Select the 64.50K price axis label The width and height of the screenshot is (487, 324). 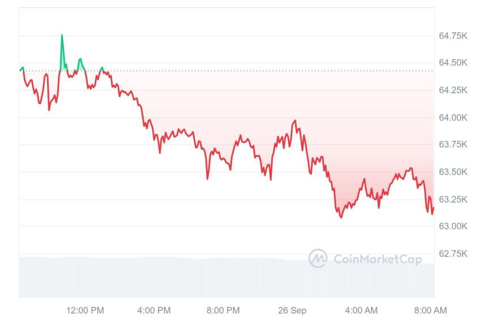tap(453, 63)
